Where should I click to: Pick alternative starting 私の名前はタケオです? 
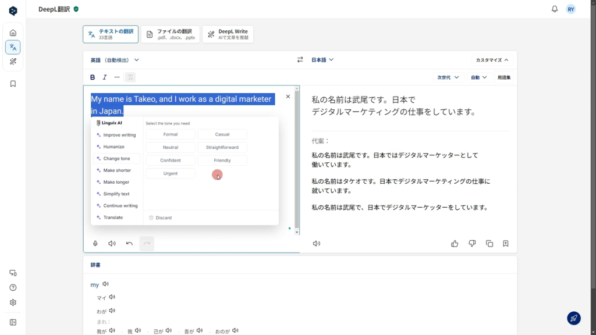[x=400, y=186]
